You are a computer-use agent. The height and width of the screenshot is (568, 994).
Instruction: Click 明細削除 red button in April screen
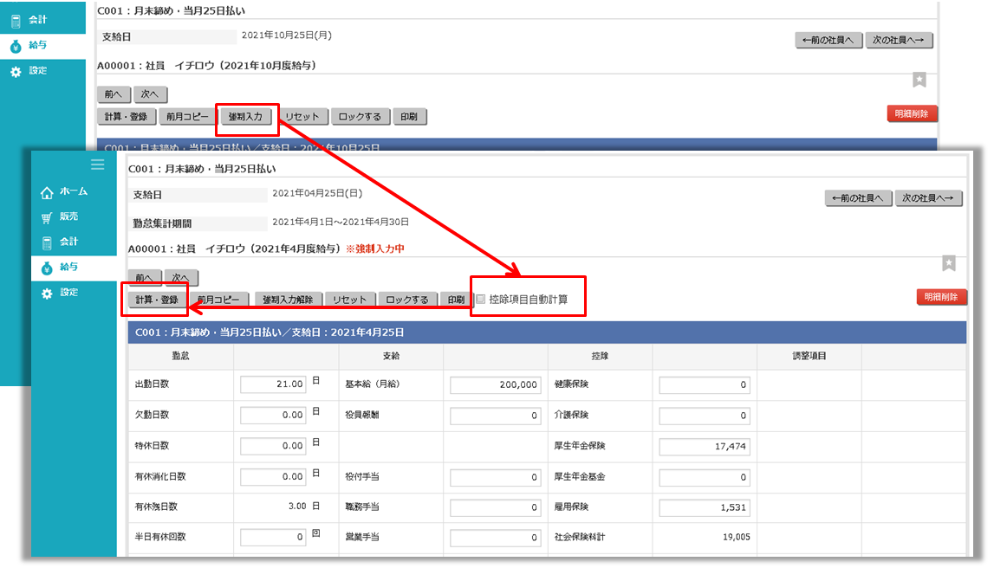(x=942, y=297)
